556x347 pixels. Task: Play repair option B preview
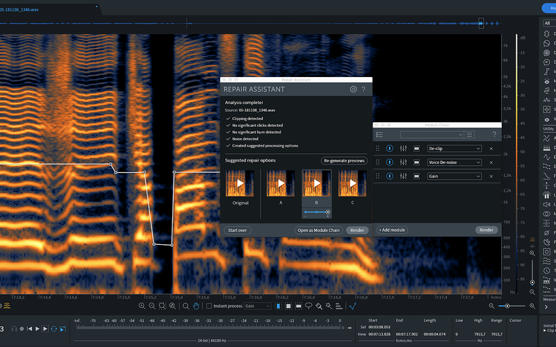click(x=317, y=183)
